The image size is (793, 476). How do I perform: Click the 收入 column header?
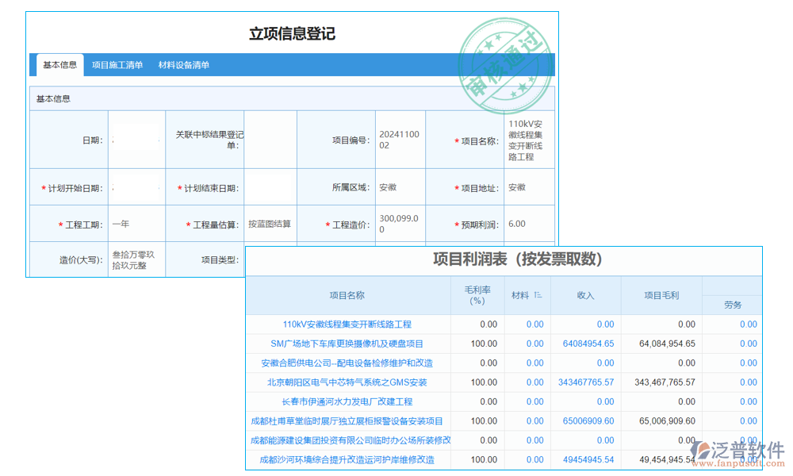[x=586, y=294]
